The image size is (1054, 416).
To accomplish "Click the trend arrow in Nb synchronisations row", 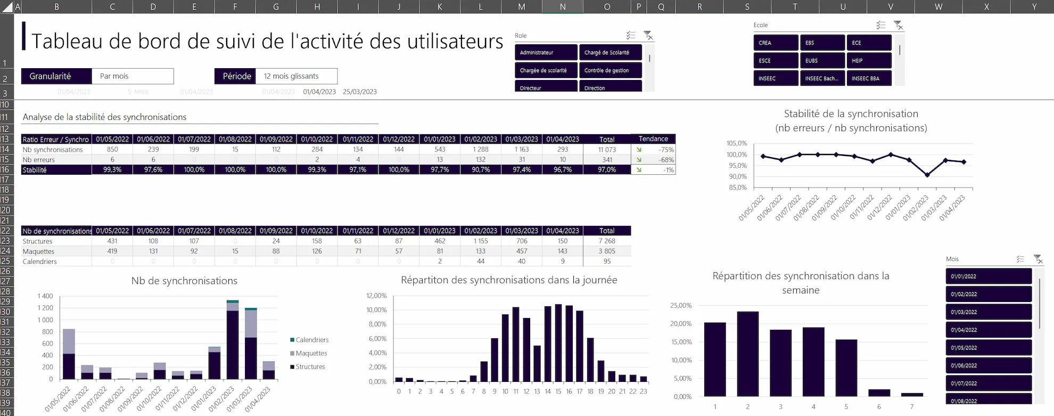I will [639, 150].
